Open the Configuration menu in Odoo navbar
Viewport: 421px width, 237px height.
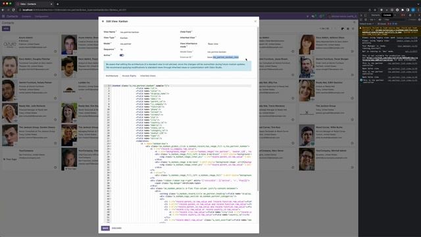pos(41,16)
